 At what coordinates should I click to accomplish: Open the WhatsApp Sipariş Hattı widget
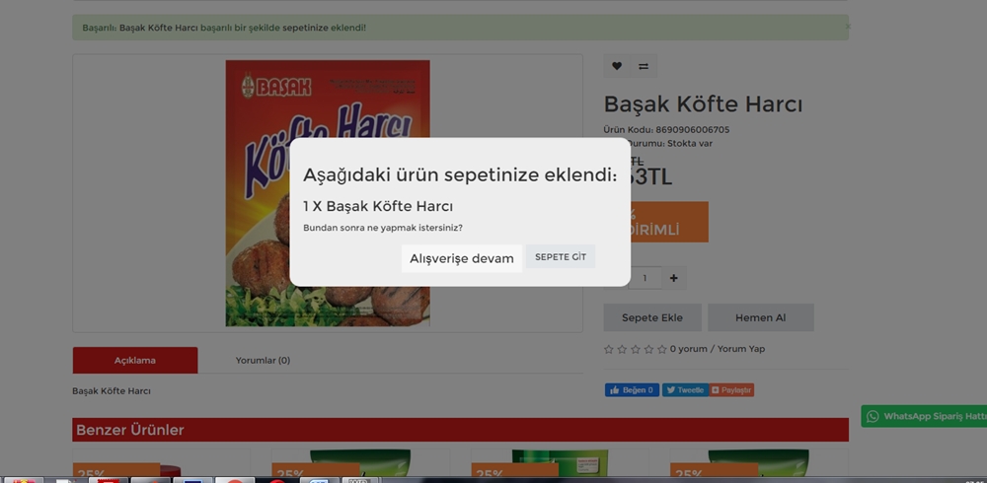coord(924,416)
